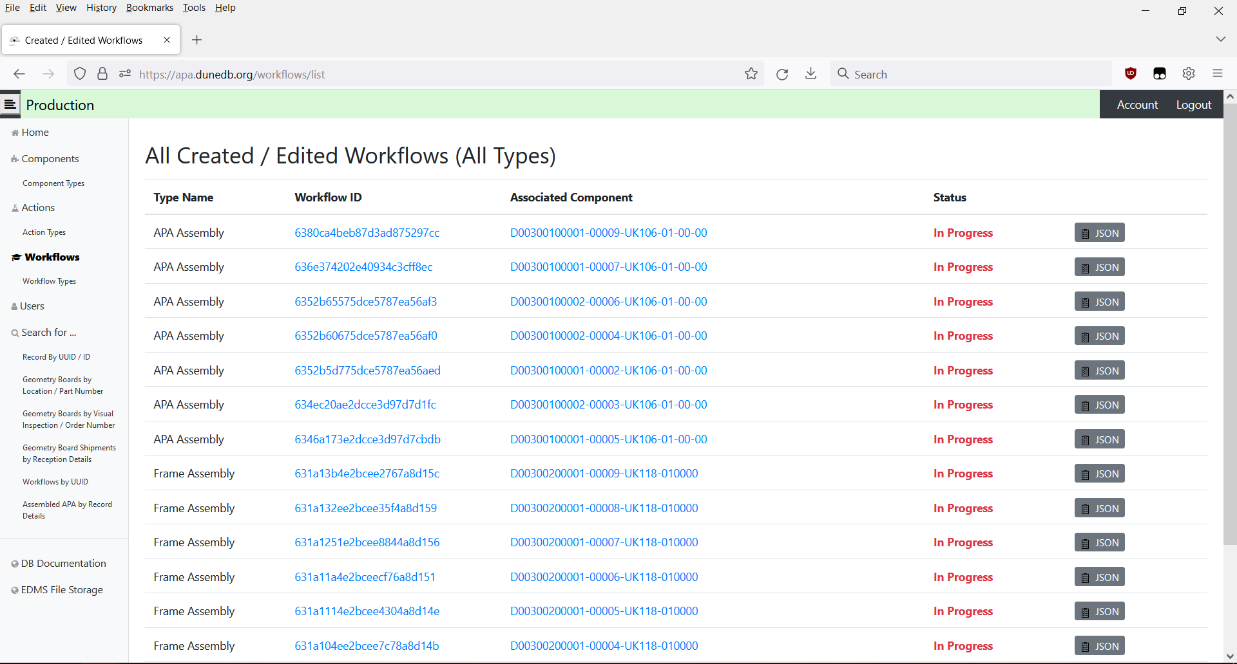Open the View menu

[x=66, y=8]
